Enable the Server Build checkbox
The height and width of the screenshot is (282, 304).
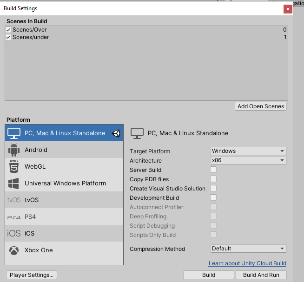[x=213, y=170]
